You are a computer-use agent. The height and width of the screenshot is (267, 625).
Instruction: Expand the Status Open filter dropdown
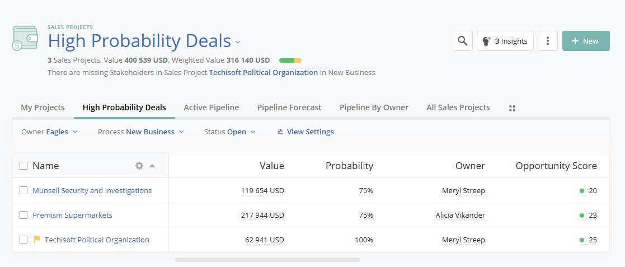pyautogui.click(x=229, y=132)
